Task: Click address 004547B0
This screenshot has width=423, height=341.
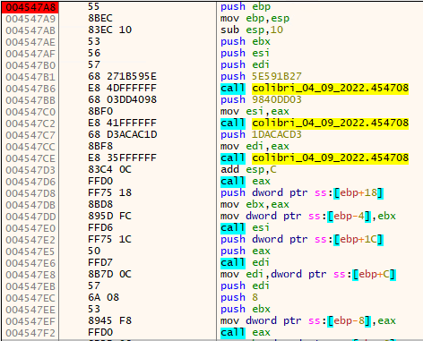Action: 30,65
